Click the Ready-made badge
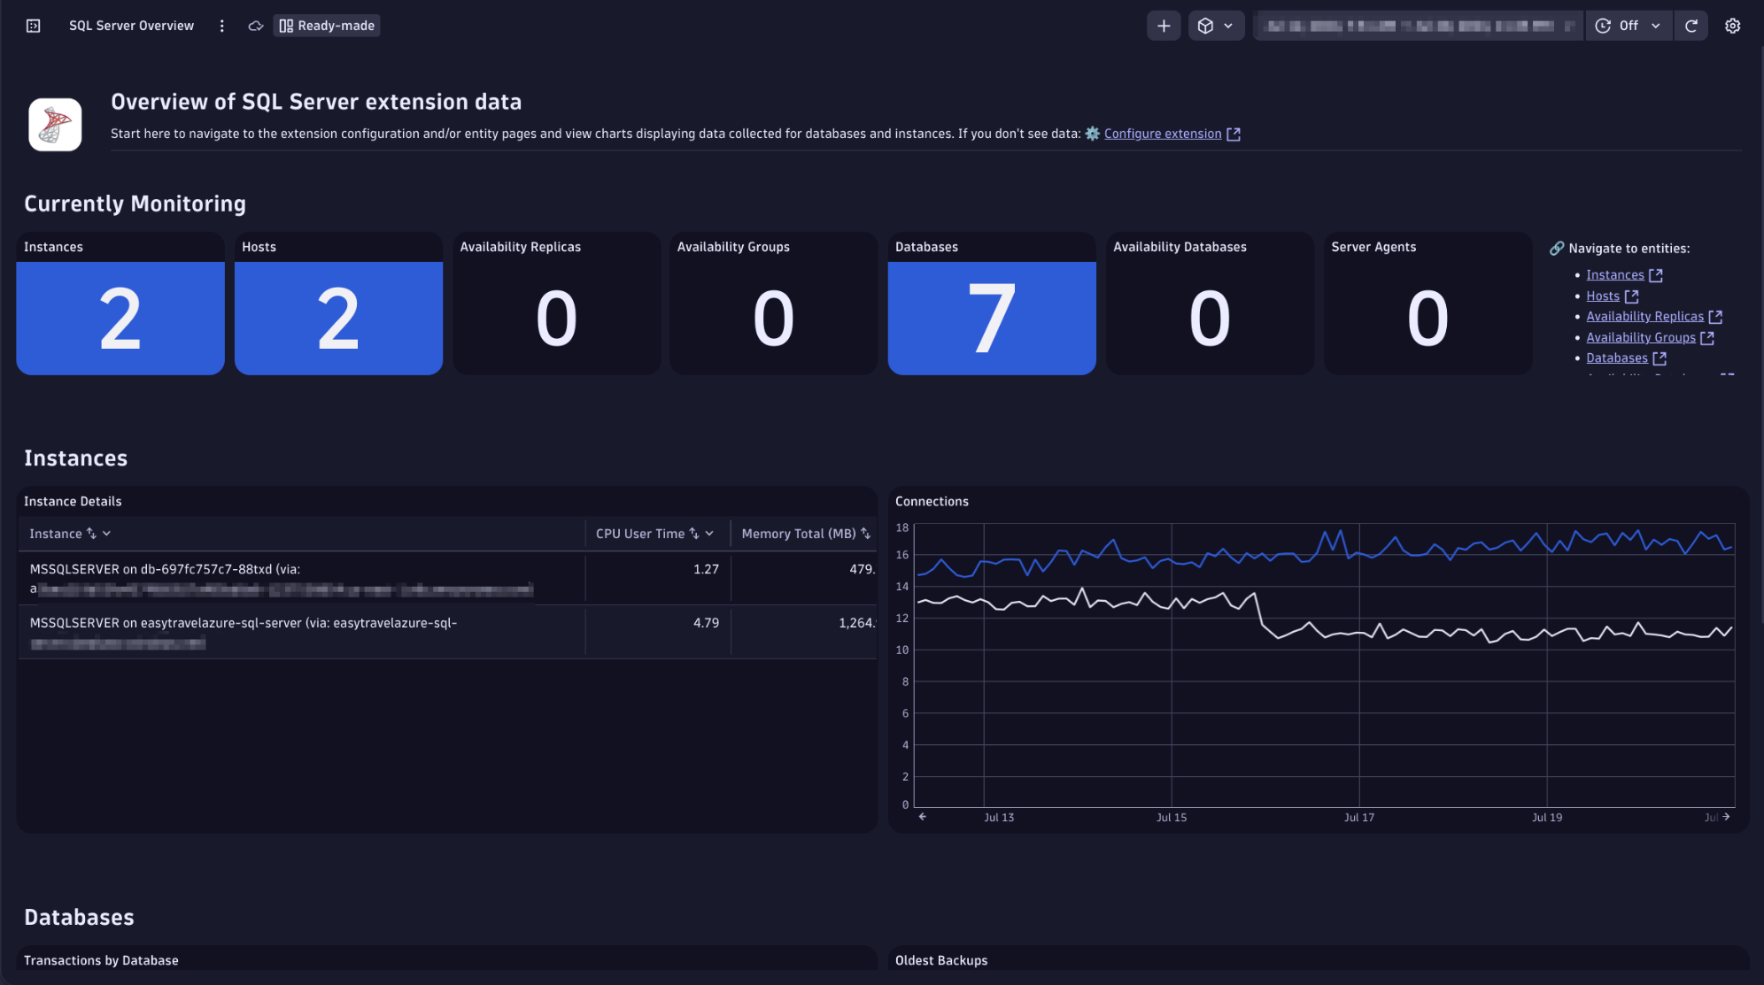 (x=327, y=26)
